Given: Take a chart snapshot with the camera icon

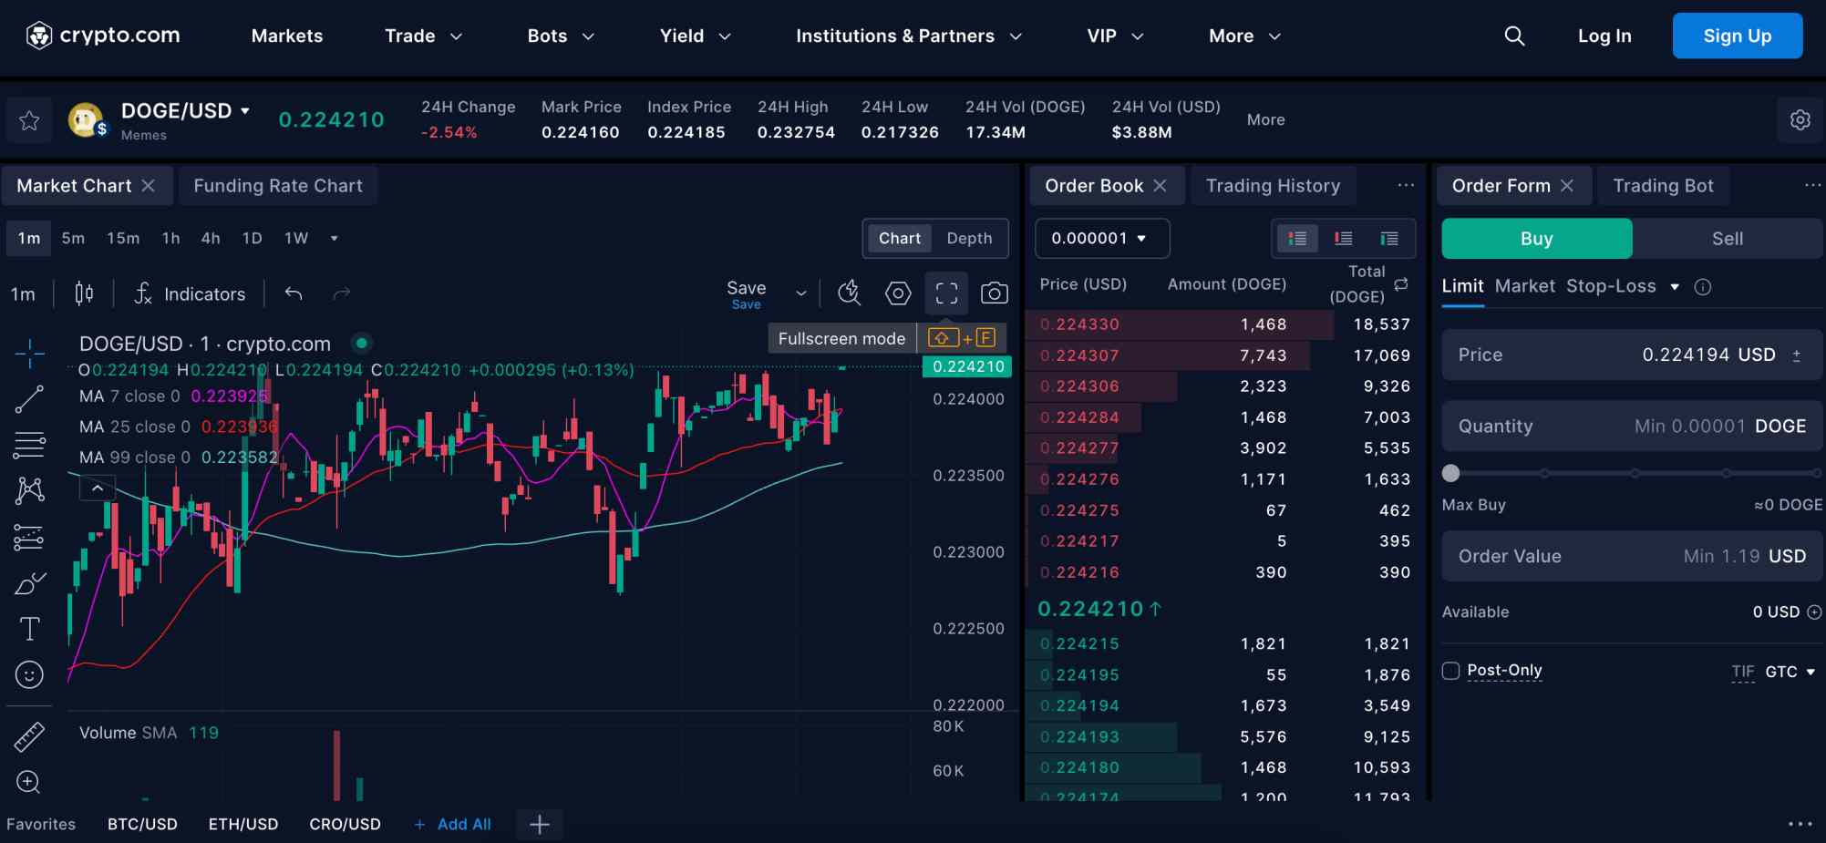Looking at the screenshot, I should (x=995, y=293).
